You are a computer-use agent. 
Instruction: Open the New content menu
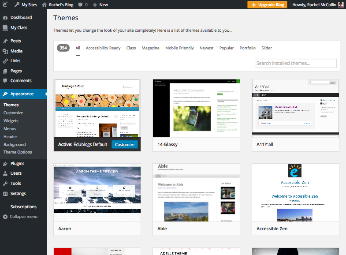(x=100, y=5)
